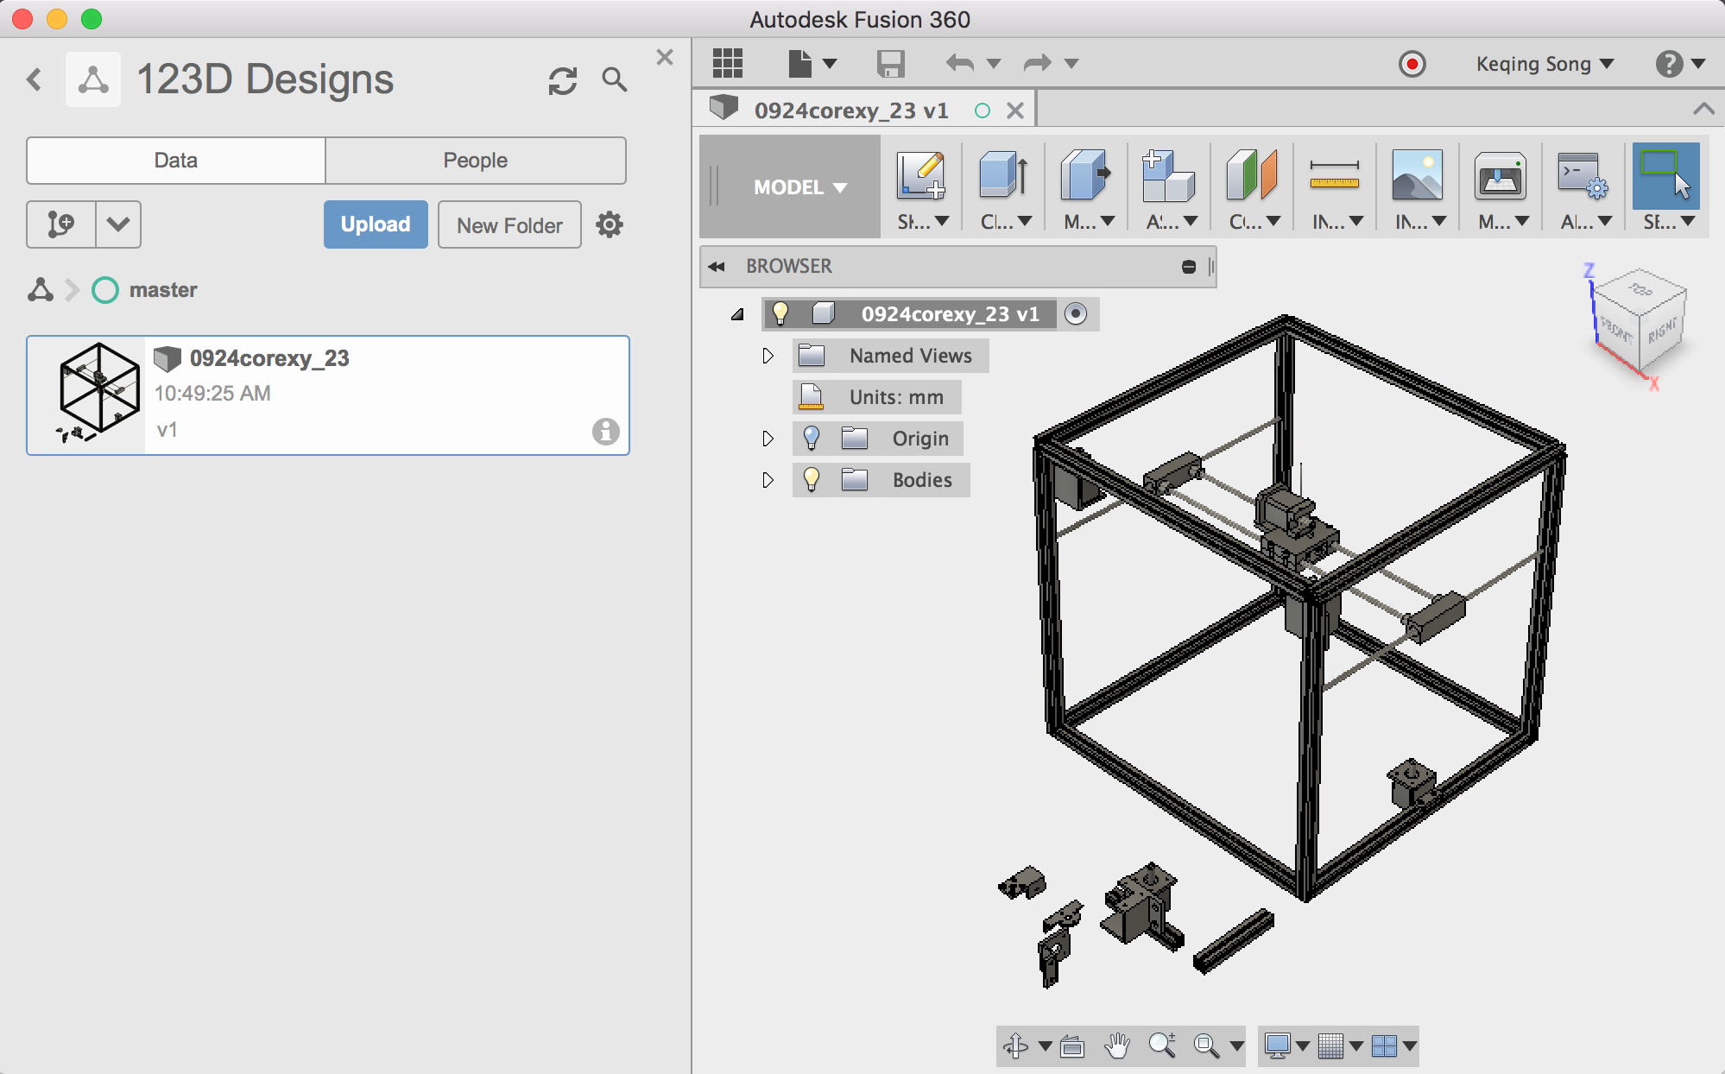Click the New Folder button

pos(509,224)
